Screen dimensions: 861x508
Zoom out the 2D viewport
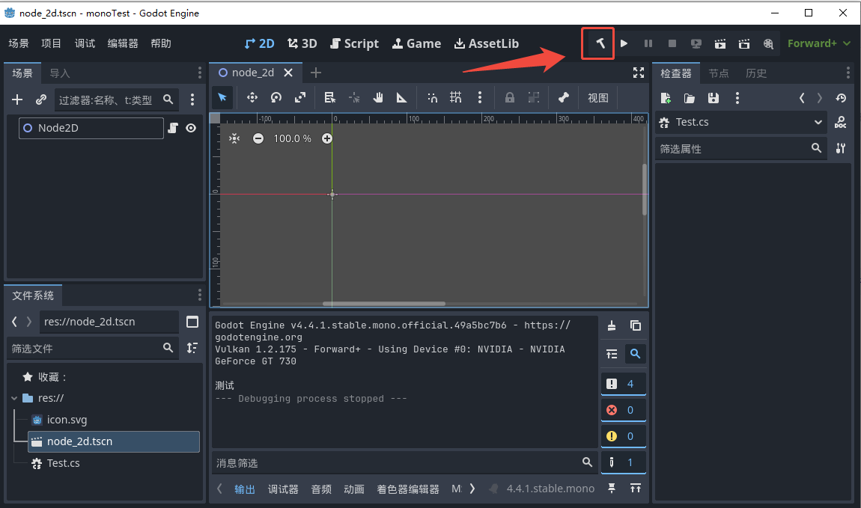(258, 139)
